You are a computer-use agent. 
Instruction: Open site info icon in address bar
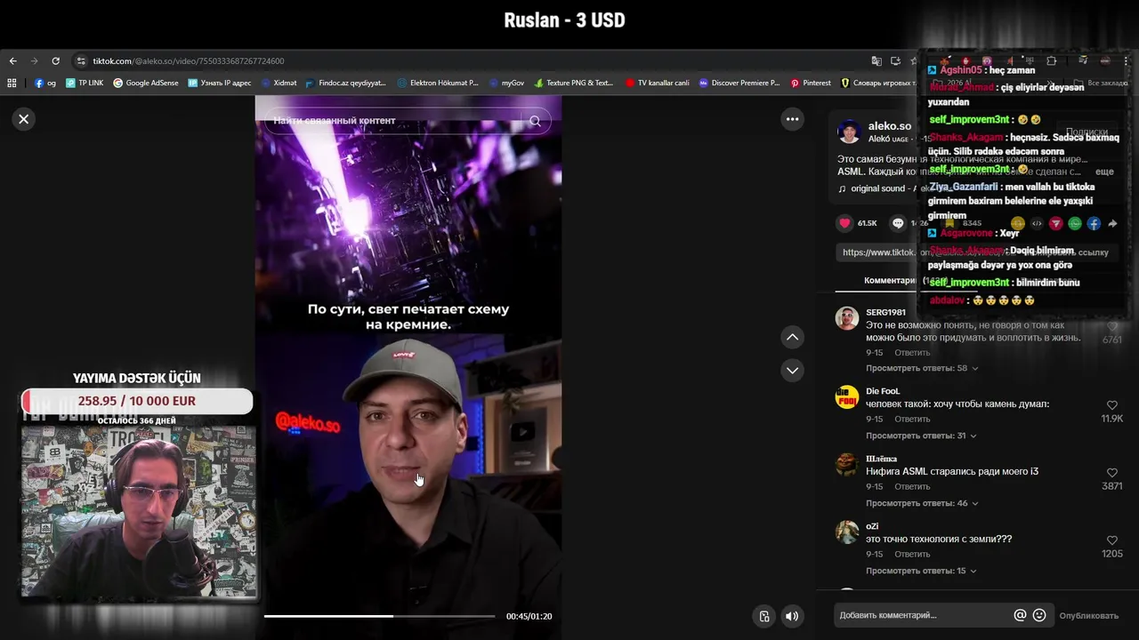pyautogui.click(x=81, y=61)
